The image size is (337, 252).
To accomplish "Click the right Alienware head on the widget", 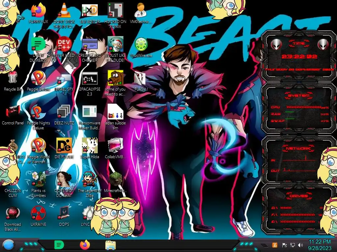I will [x=323, y=45].
